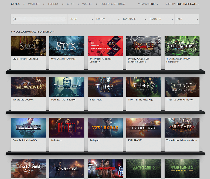The height and width of the screenshot is (179, 210).
Task: Click The Witcher Adventure Game title
Action: (182, 140)
